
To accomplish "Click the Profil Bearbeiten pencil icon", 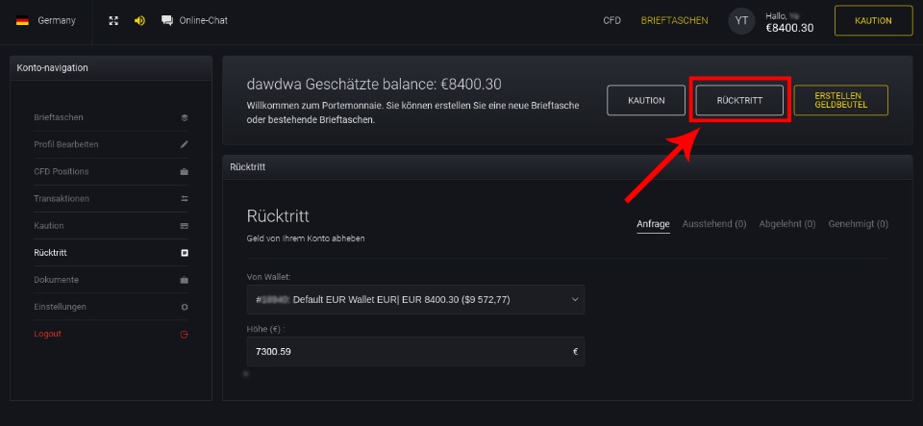I will (x=185, y=145).
